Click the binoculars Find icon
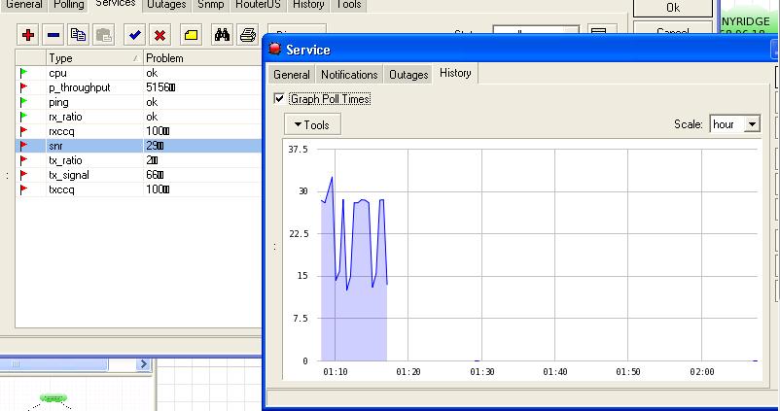 [222, 35]
